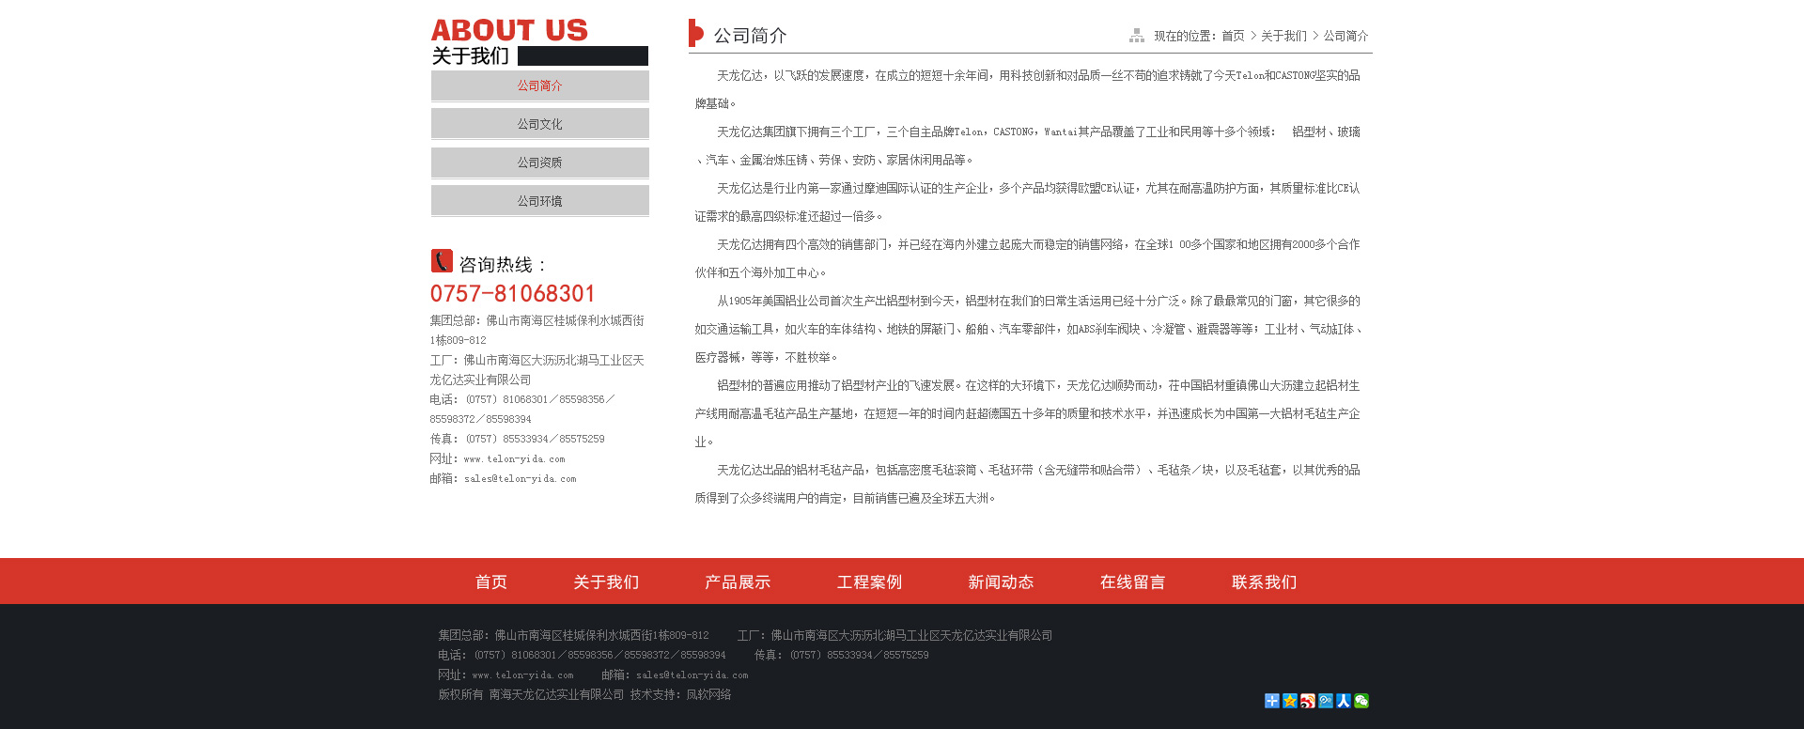This screenshot has width=1804, height=729.
Task: Share to Renren icon
Action: click(1344, 701)
